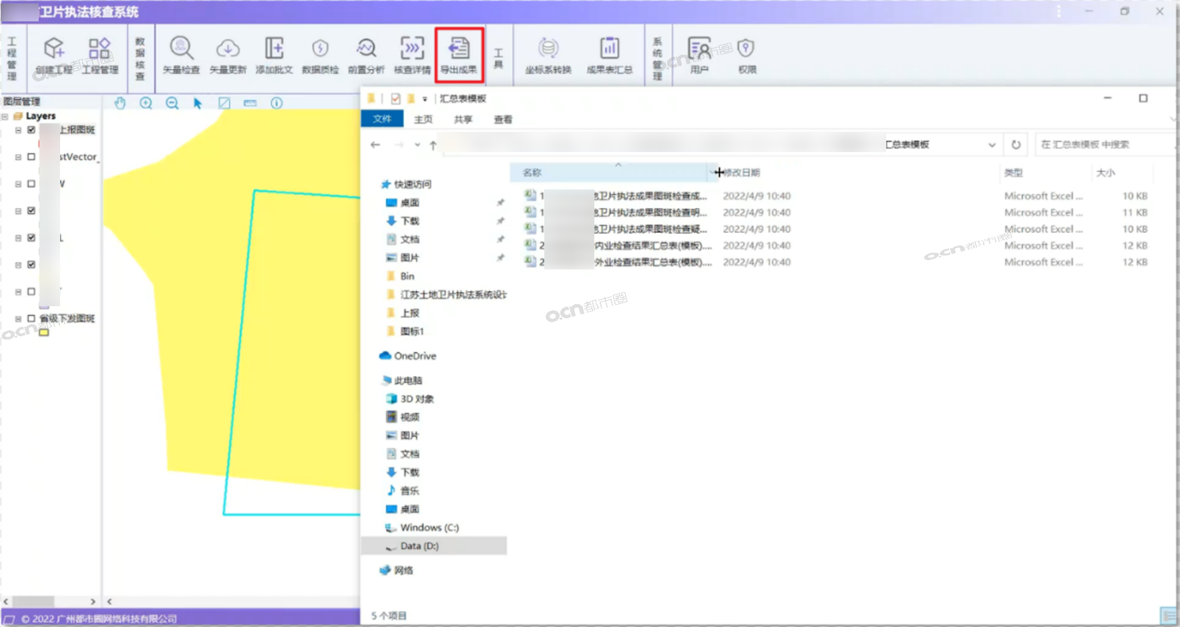
Task: Click Explorer's Back arrow
Action: point(375,145)
